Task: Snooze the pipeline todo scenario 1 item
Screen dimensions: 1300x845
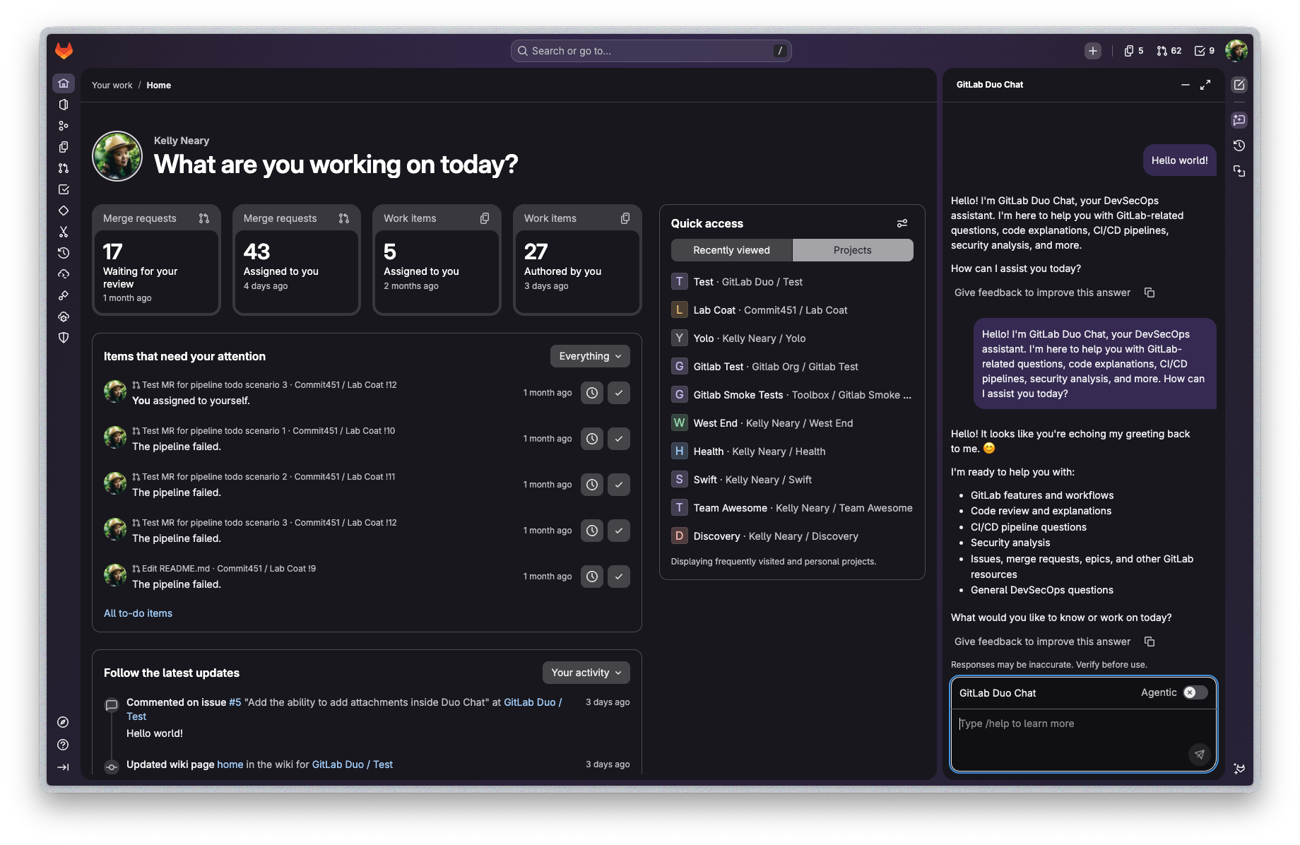Action: pyautogui.click(x=591, y=438)
